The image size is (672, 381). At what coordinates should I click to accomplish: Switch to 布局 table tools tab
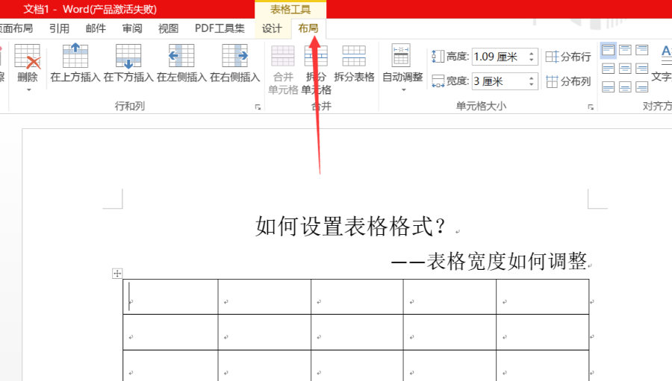tap(308, 28)
